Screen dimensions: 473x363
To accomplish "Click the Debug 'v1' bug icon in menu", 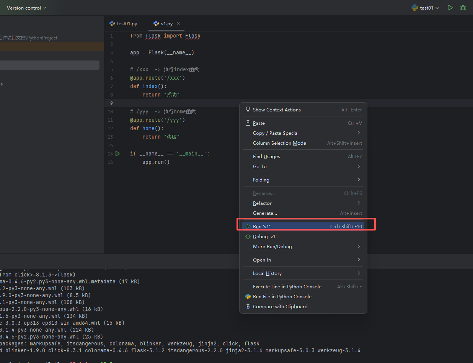I will point(248,237).
